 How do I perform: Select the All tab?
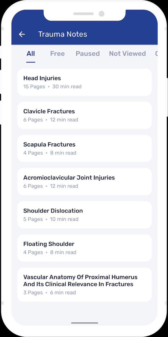(30, 54)
